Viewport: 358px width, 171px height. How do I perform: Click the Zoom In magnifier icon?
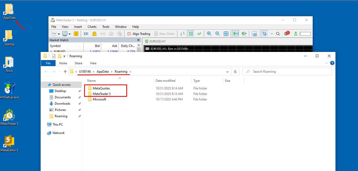click(209, 34)
